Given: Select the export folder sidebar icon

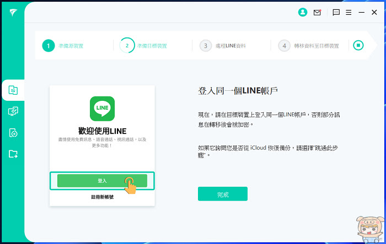Looking at the screenshot, I should pos(13,154).
